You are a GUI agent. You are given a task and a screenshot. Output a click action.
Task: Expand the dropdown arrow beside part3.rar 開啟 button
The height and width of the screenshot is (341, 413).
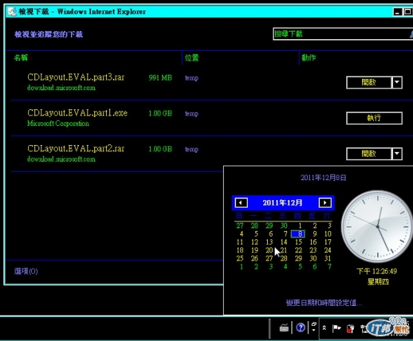tap(397, 82)
